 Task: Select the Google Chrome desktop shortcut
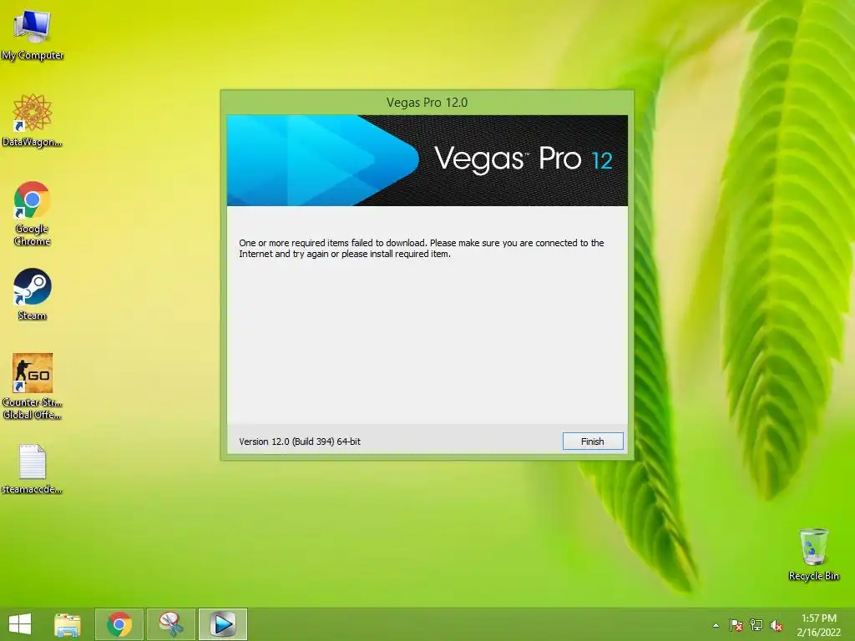[33, 213]
